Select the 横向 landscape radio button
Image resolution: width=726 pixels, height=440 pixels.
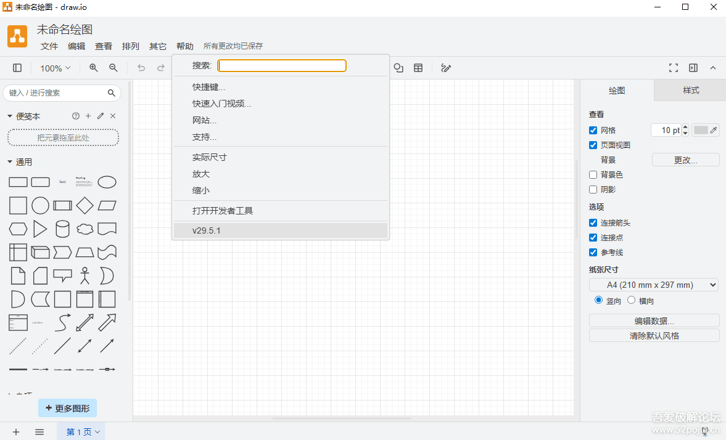tap(631, 300)
